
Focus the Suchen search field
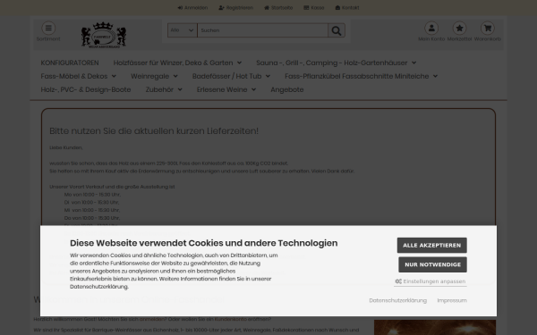point(262,30)
